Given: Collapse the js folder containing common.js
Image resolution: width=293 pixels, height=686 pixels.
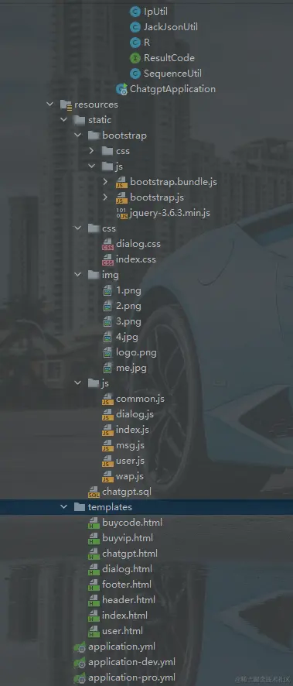Looking at the screenshot, I should [x=78, y=383].
